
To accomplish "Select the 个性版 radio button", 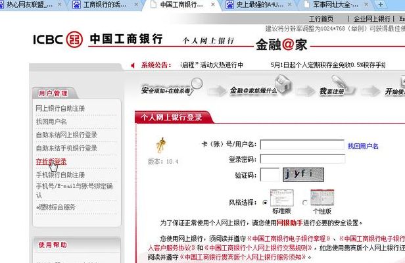I will click(x=305, y=203).
